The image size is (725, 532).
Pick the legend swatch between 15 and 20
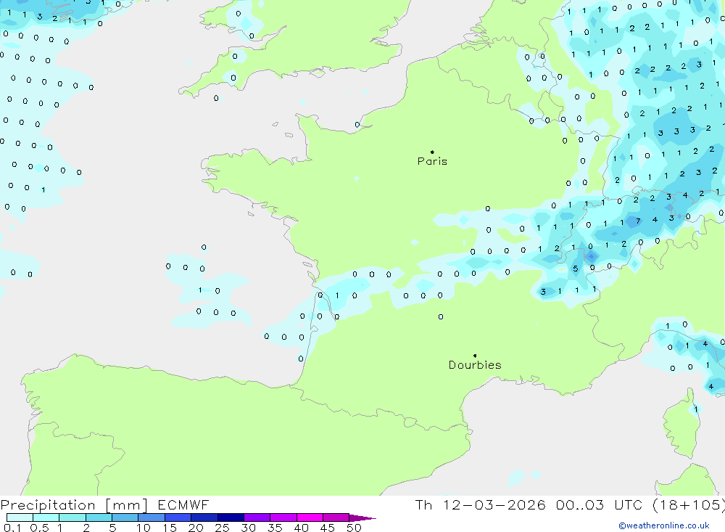(178, 517)
